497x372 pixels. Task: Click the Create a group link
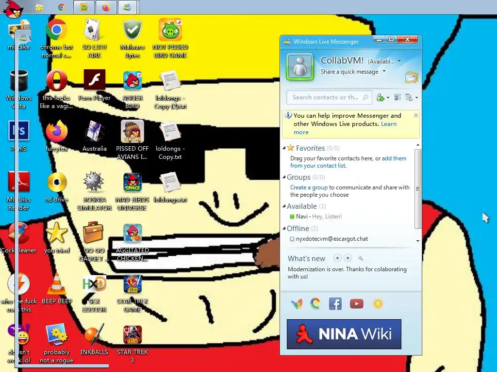pos(309,187)
